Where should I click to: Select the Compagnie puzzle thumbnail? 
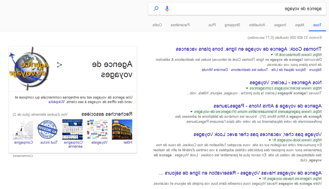(23, 130)
